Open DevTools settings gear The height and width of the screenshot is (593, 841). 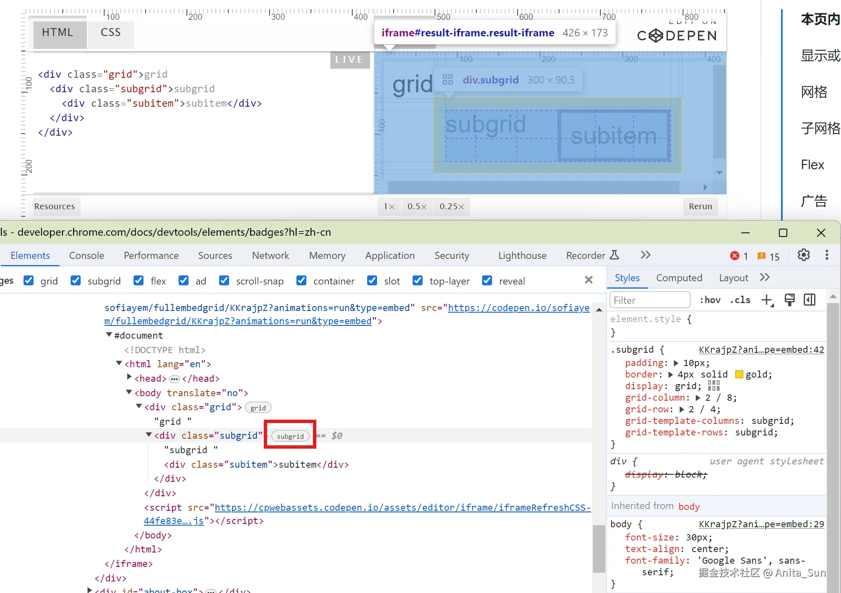coord(803,255)
